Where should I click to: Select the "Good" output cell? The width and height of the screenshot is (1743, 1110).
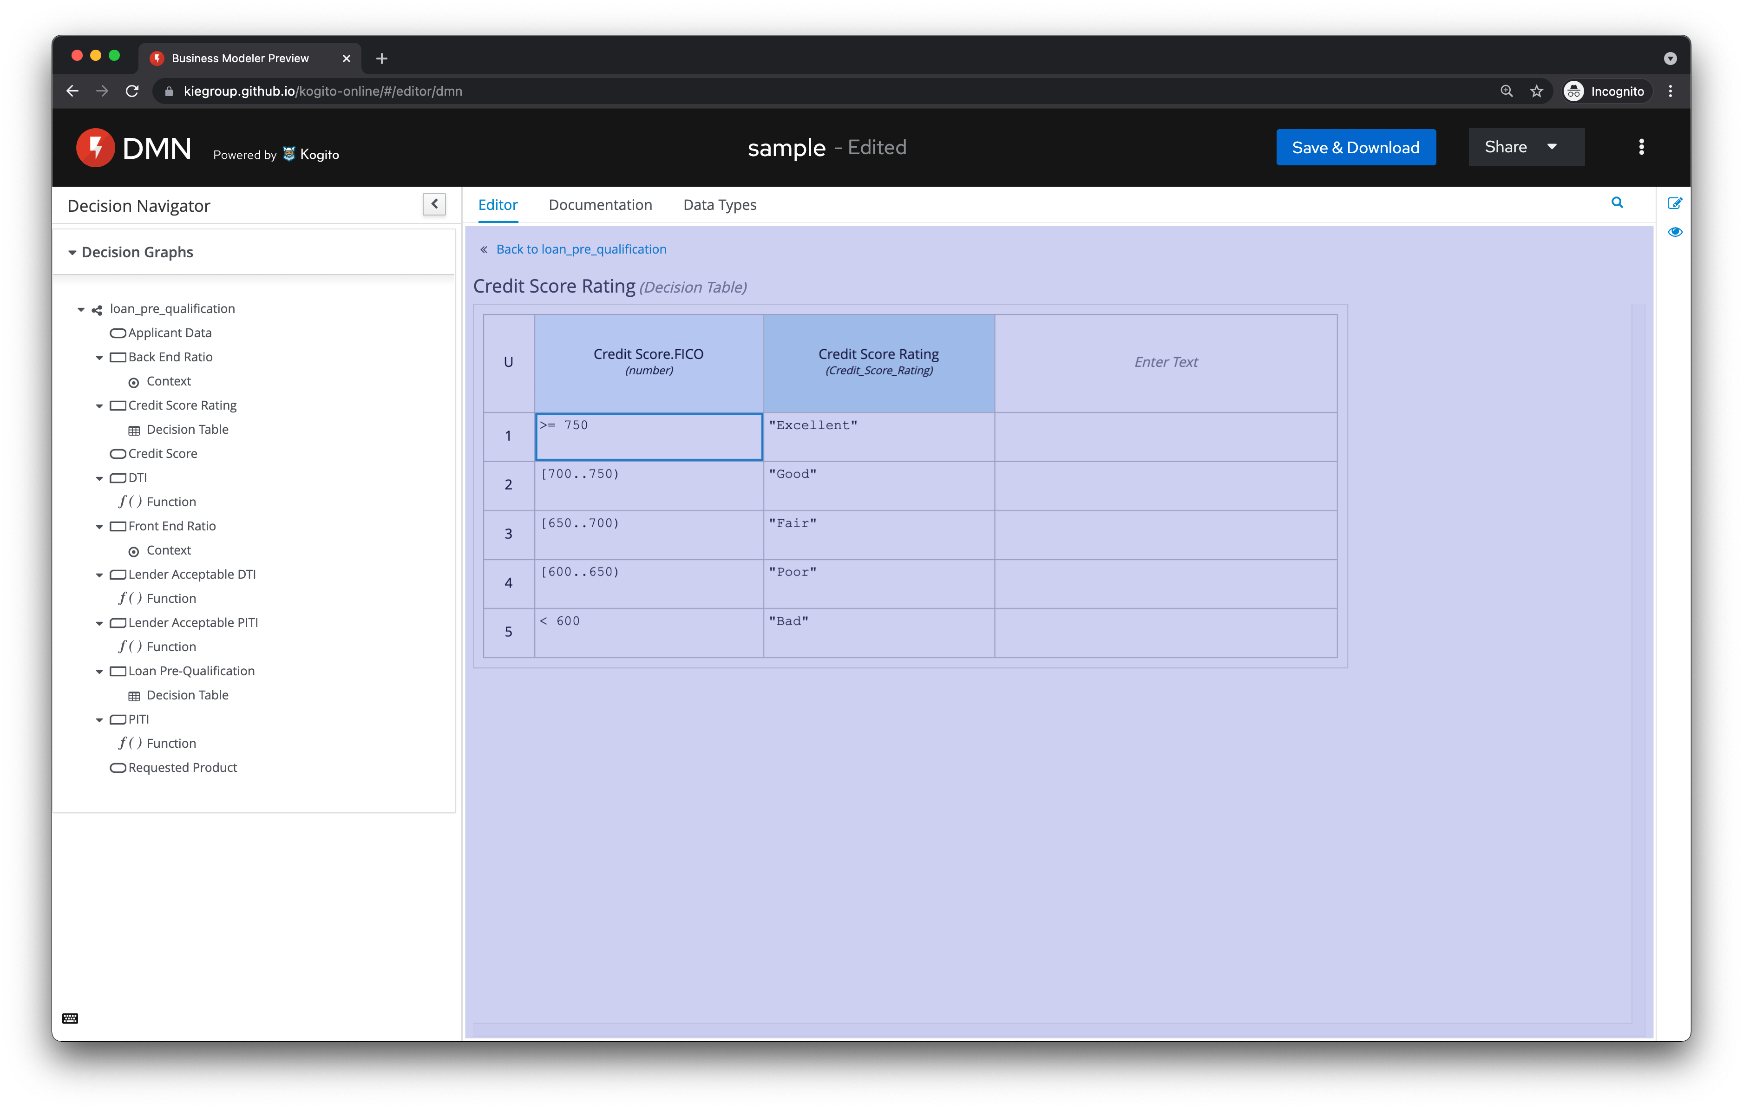[x=879, y=485]
